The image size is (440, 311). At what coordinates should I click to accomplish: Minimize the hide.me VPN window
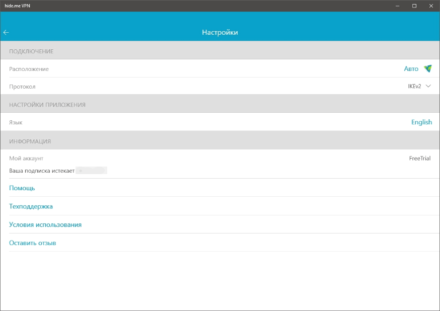point(397,6)
